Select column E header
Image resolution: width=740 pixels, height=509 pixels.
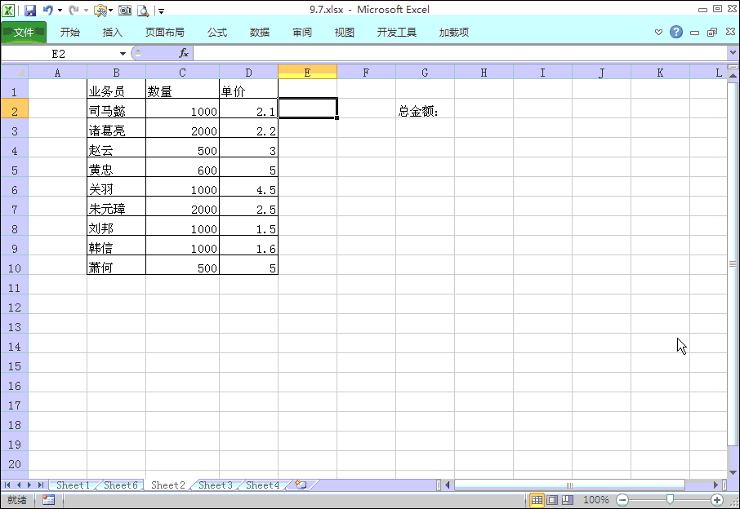(307, 72)
